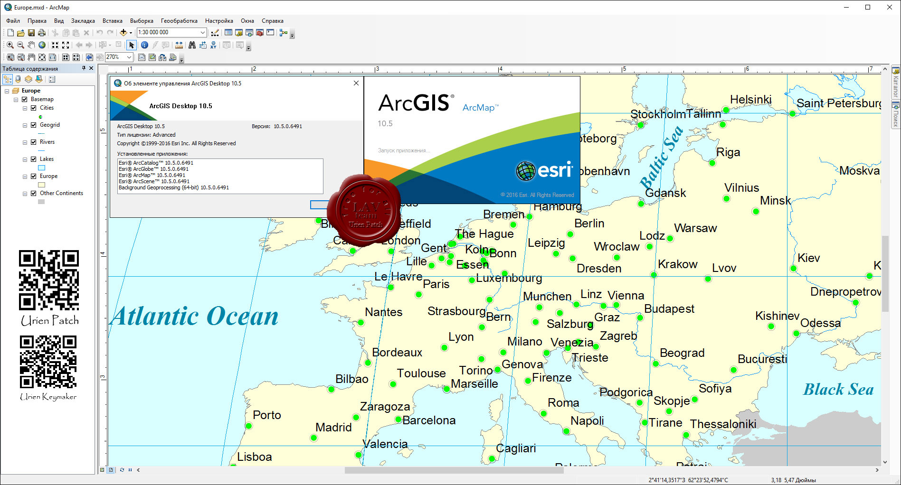Open the Правка menu
Viewport: 901px width, 485px height.
(x=37, y=21)
